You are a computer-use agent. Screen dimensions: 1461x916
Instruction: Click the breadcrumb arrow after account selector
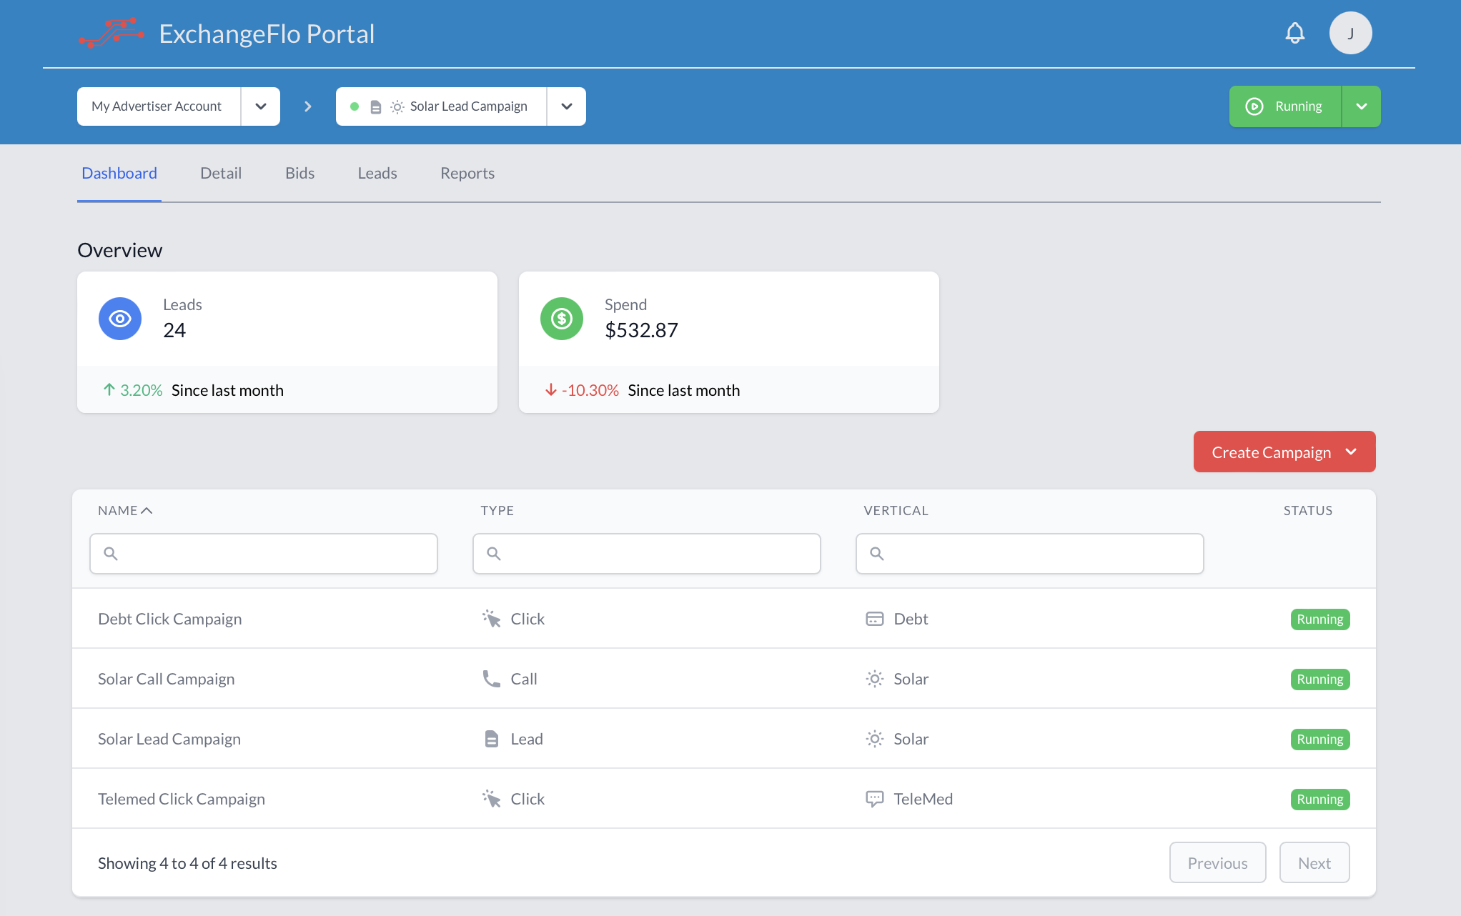coord(308,106)
